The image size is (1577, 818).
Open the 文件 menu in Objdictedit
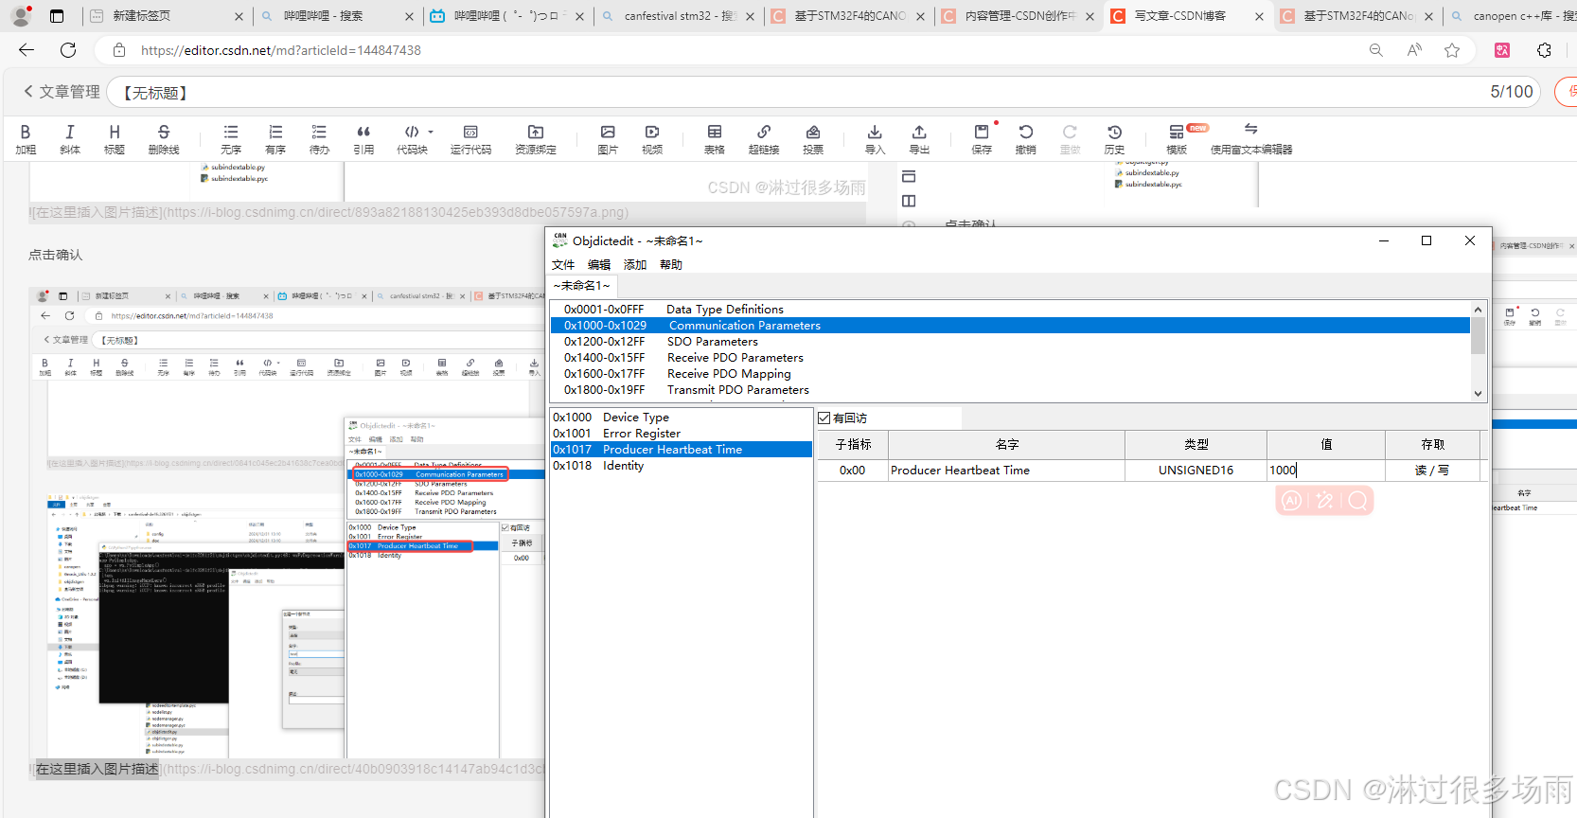[563, 265]
